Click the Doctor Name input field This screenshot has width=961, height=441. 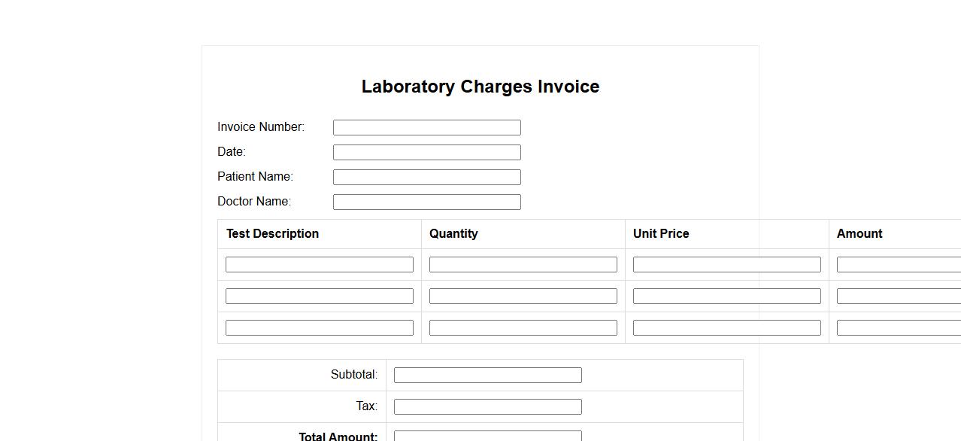click(426, 202)
